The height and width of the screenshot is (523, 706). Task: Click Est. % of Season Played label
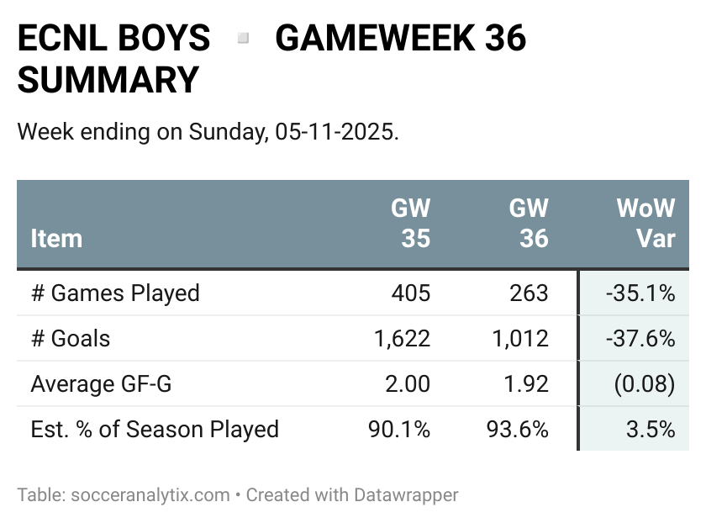(155, 430)
